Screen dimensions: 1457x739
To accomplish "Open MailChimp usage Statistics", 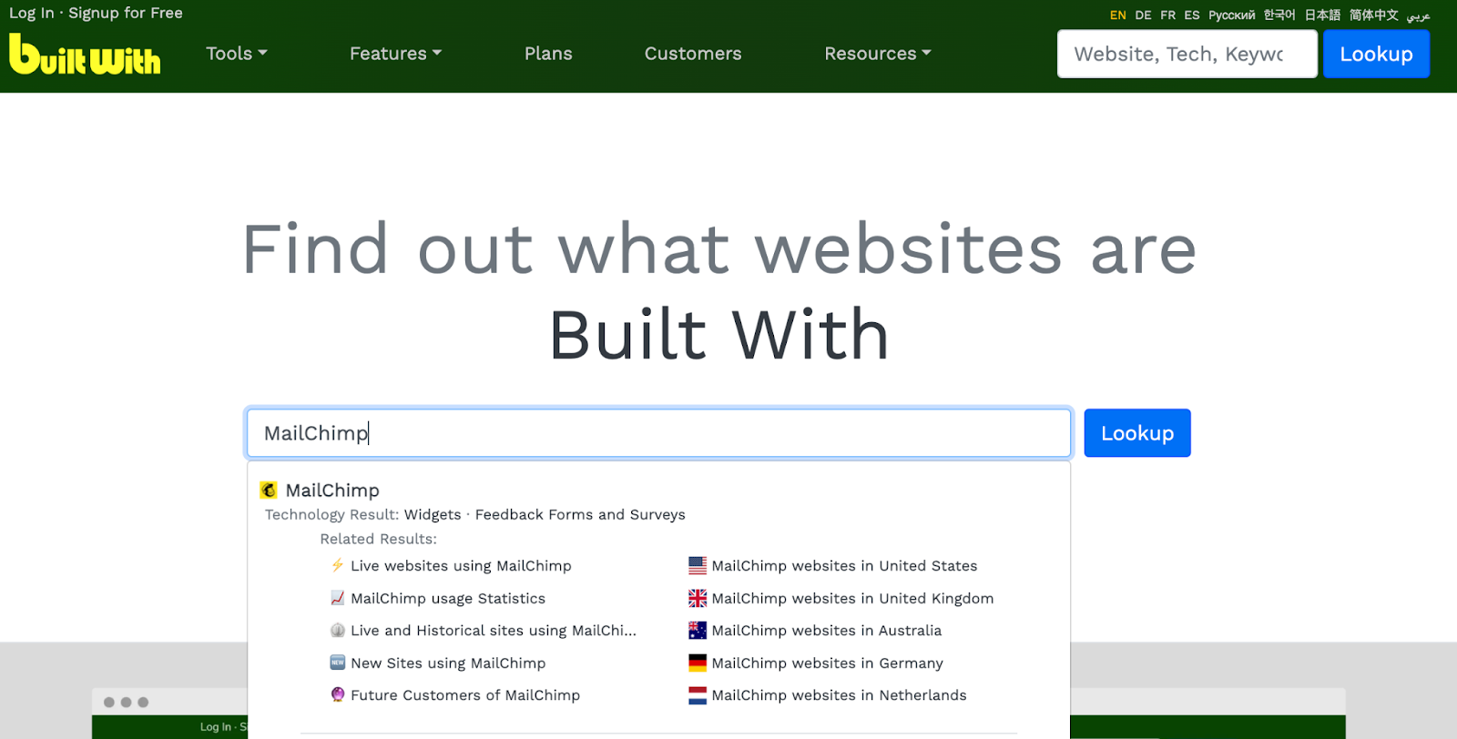I will (448, 598).
